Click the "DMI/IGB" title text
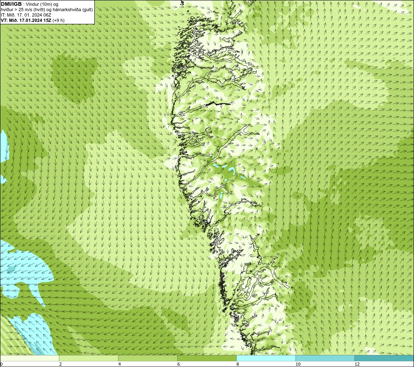This screenshot has width=414, height=367. [11, 4]
